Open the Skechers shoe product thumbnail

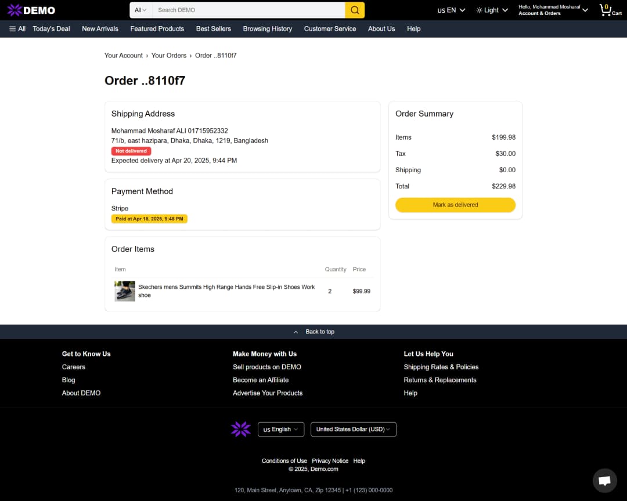click(x=125, y=291)
